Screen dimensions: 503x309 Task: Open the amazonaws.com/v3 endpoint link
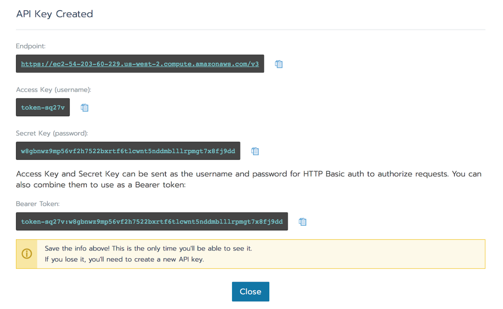(140, 64)
